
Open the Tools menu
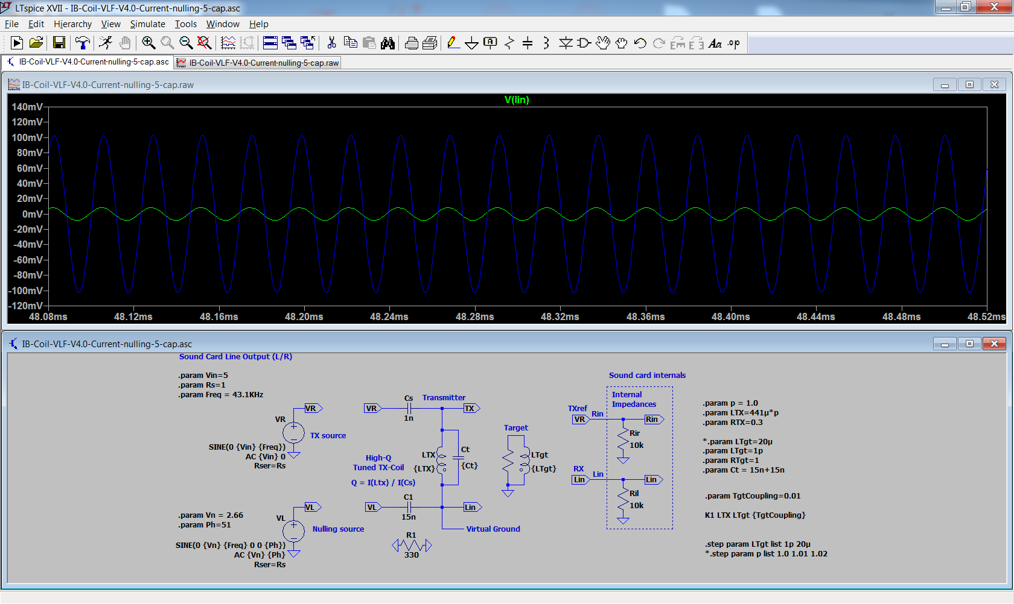[186, 24]
